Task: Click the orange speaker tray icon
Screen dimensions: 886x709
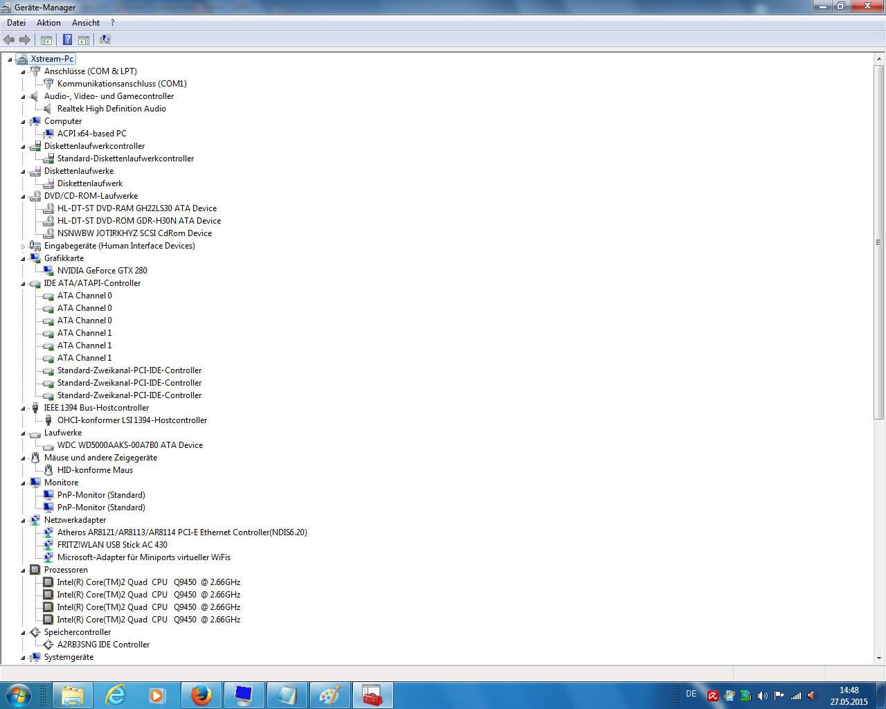Action: (x=813, y=696)
